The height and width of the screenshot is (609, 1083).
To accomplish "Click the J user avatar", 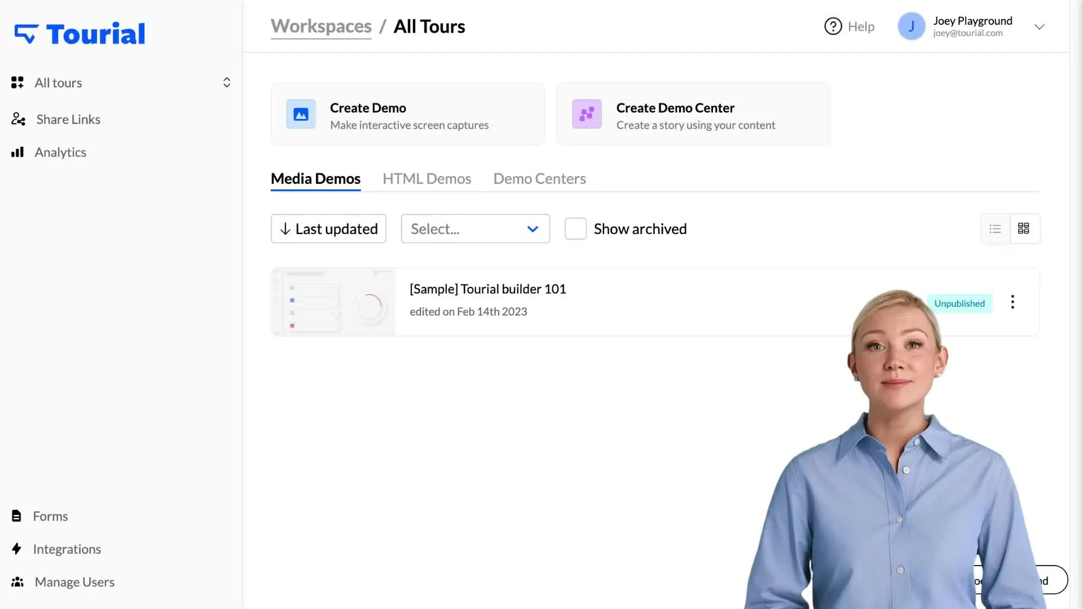I will tap(911, 27).
